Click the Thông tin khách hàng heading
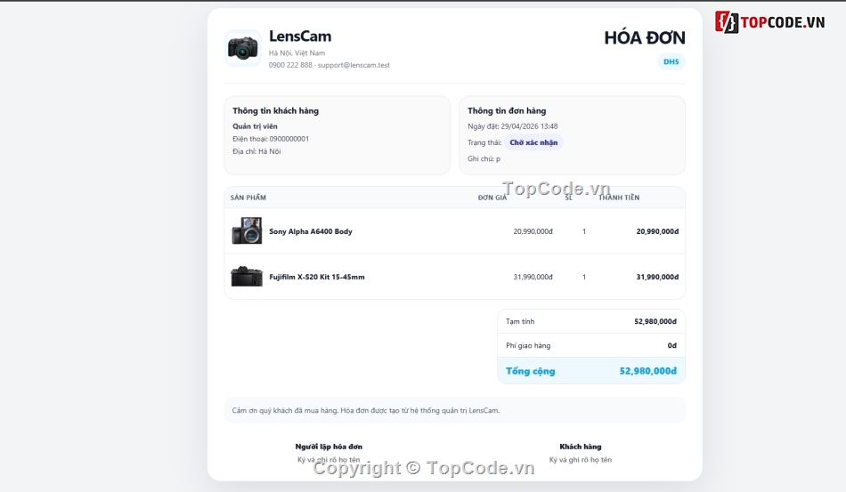 (276, 110)
